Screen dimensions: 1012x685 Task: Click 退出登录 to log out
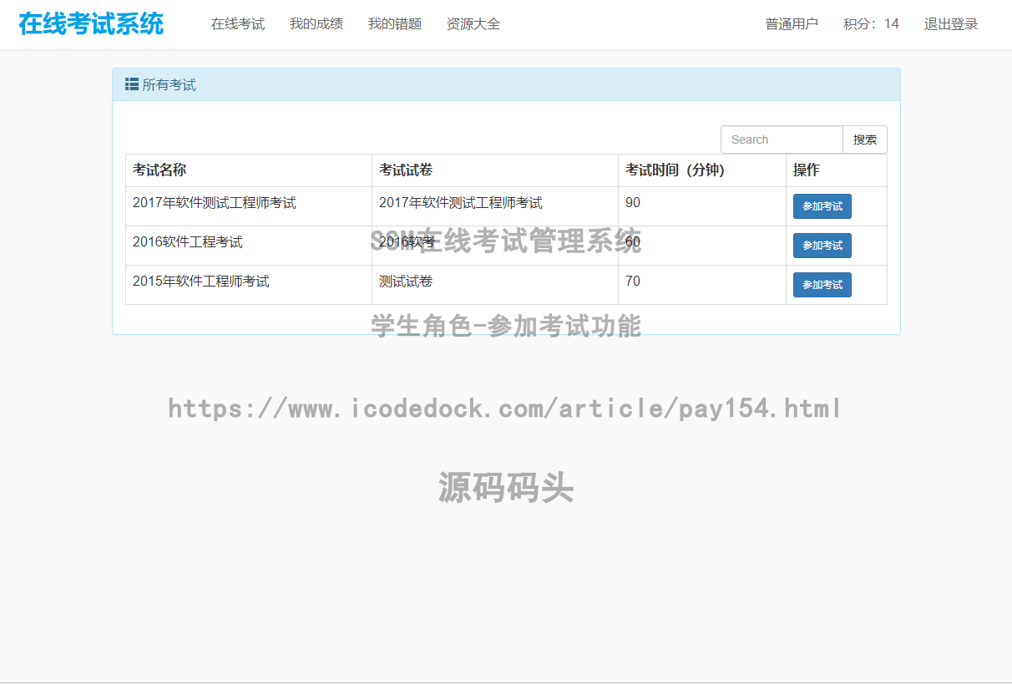(x=950, y=24)
